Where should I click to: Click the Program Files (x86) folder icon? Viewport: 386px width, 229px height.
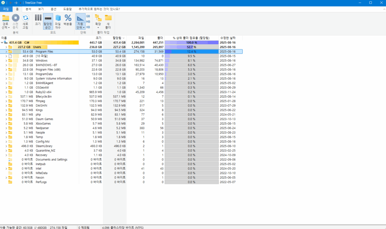[x=10, y=70]
